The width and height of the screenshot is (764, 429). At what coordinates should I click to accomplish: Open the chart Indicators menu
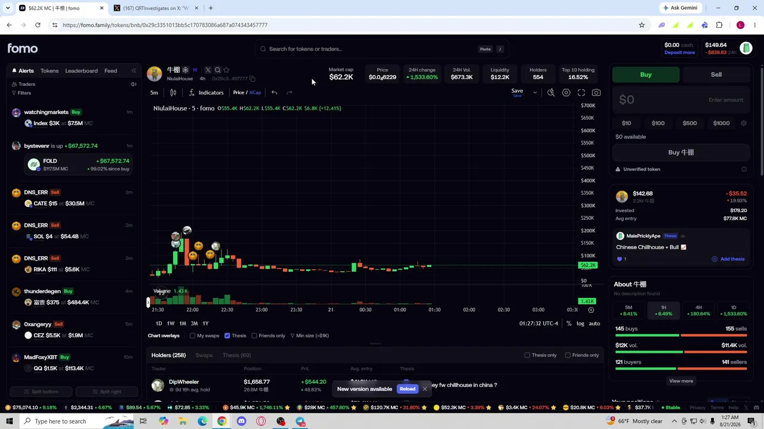pyautogui.click(x=206, y=93)
